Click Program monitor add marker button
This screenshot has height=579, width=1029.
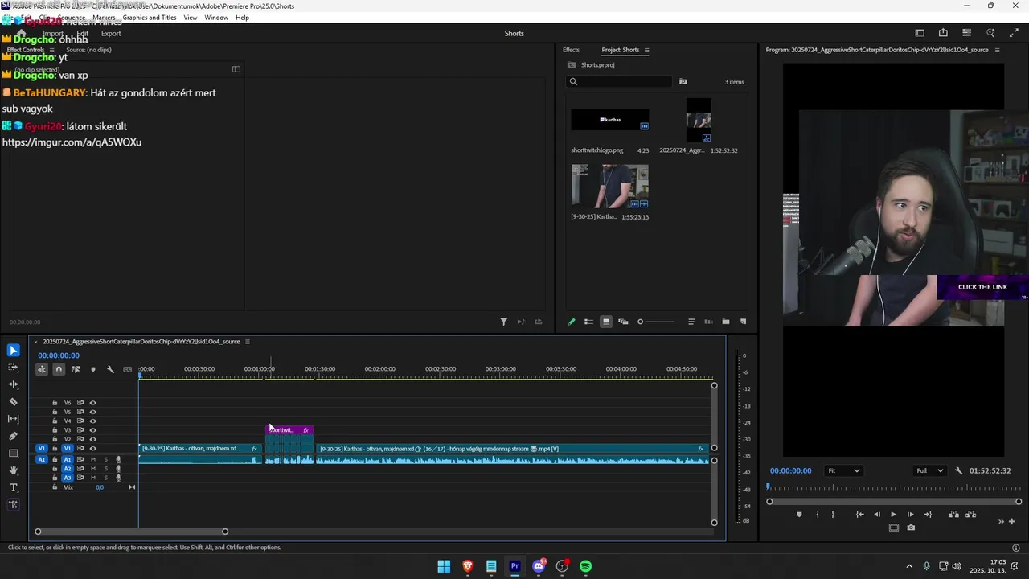pyautogui.click(x=799, y=515)
